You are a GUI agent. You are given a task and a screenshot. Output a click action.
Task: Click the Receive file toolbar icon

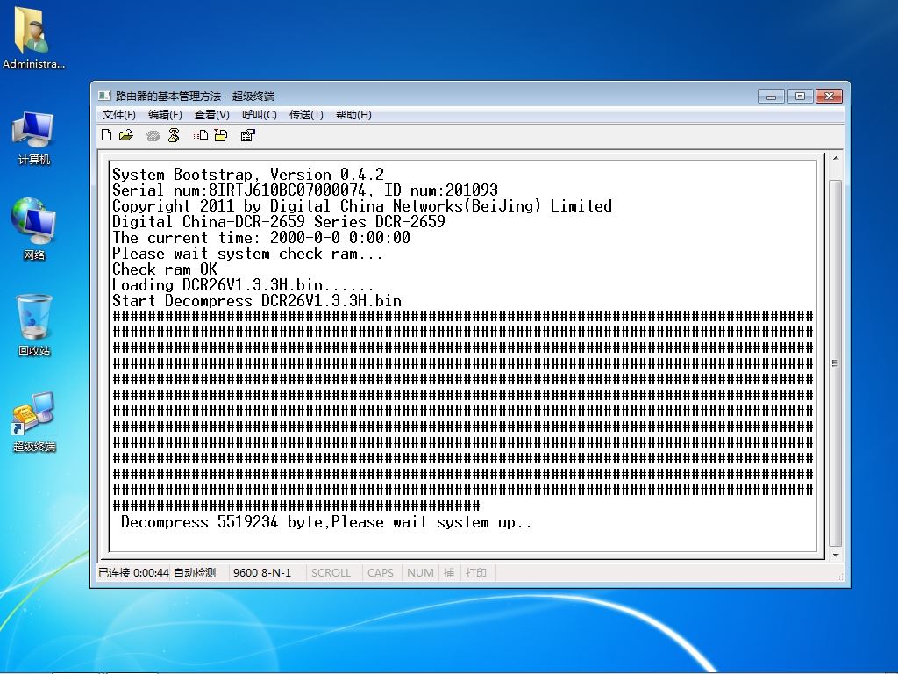221,135
